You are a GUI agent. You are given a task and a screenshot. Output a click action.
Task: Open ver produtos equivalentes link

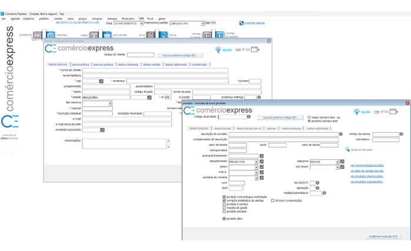click(367, 181)
